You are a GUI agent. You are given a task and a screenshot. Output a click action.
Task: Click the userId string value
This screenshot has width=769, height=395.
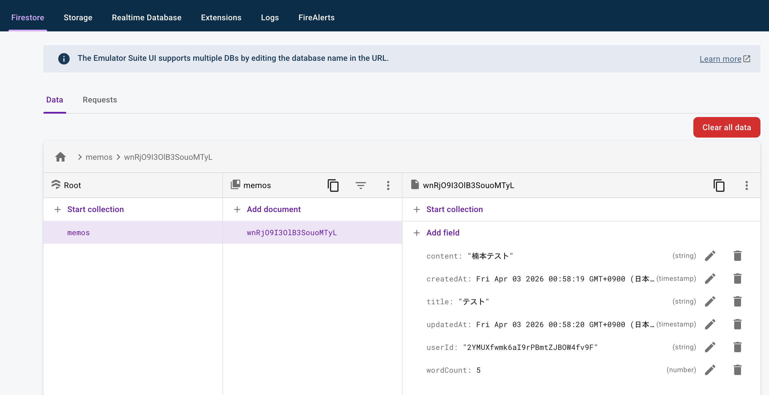(530, 347)
